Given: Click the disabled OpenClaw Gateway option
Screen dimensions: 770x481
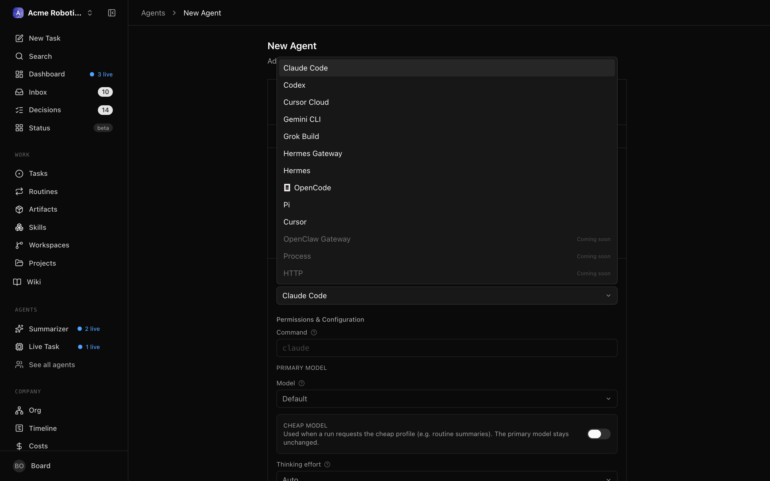Looking at the screenshot, I should click(447, 239).
